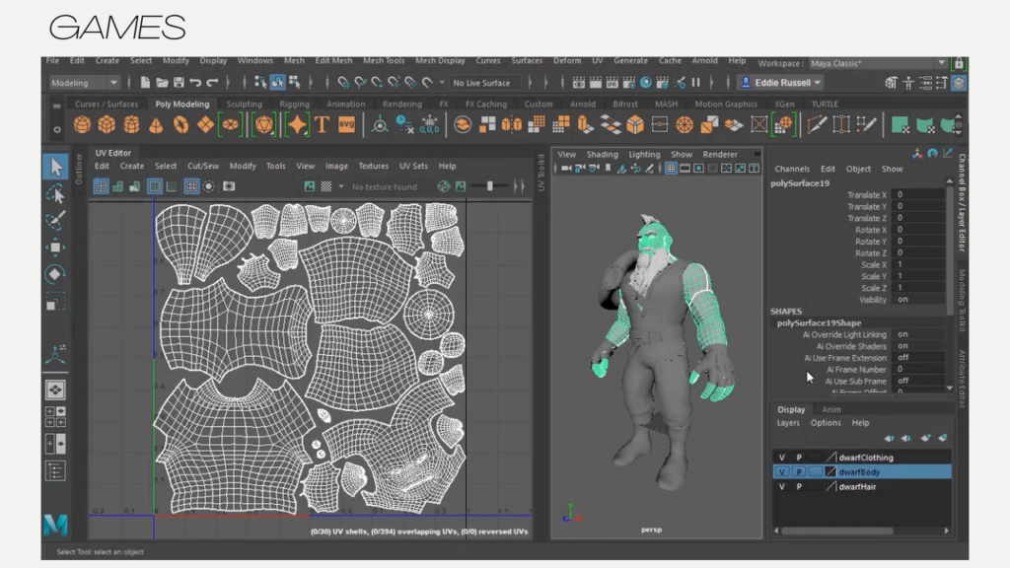The image size is (1010, 568).
Task: Open Options menu in Layer Editor
Action: tap(826, 423)
